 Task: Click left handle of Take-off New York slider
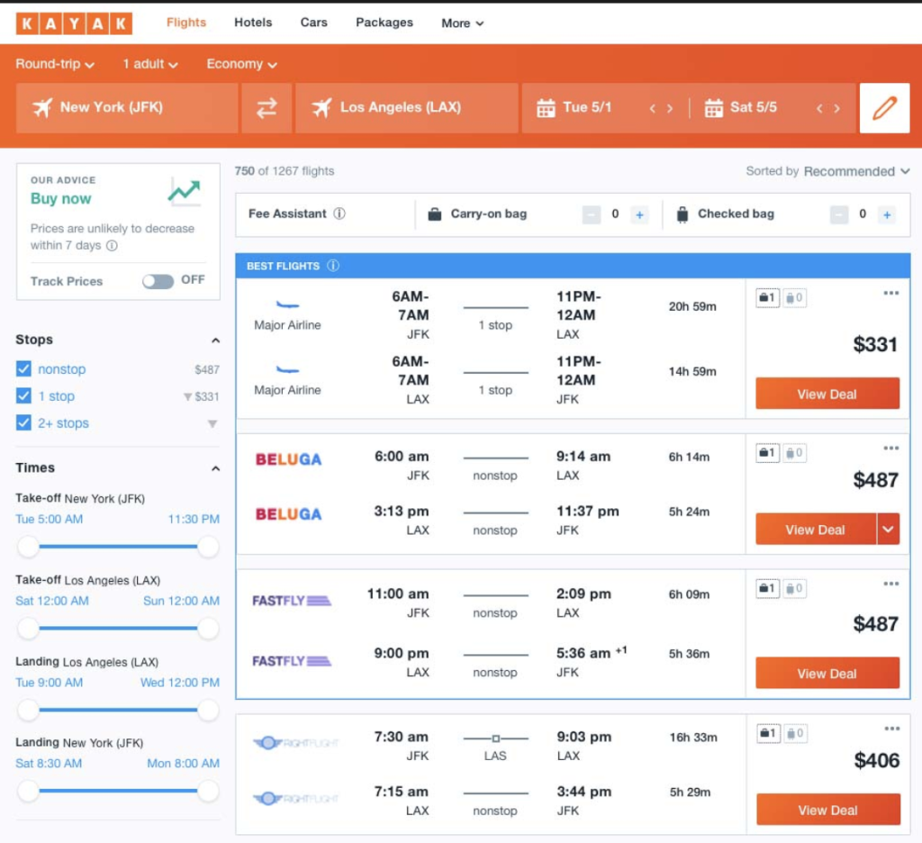point(28,547)
